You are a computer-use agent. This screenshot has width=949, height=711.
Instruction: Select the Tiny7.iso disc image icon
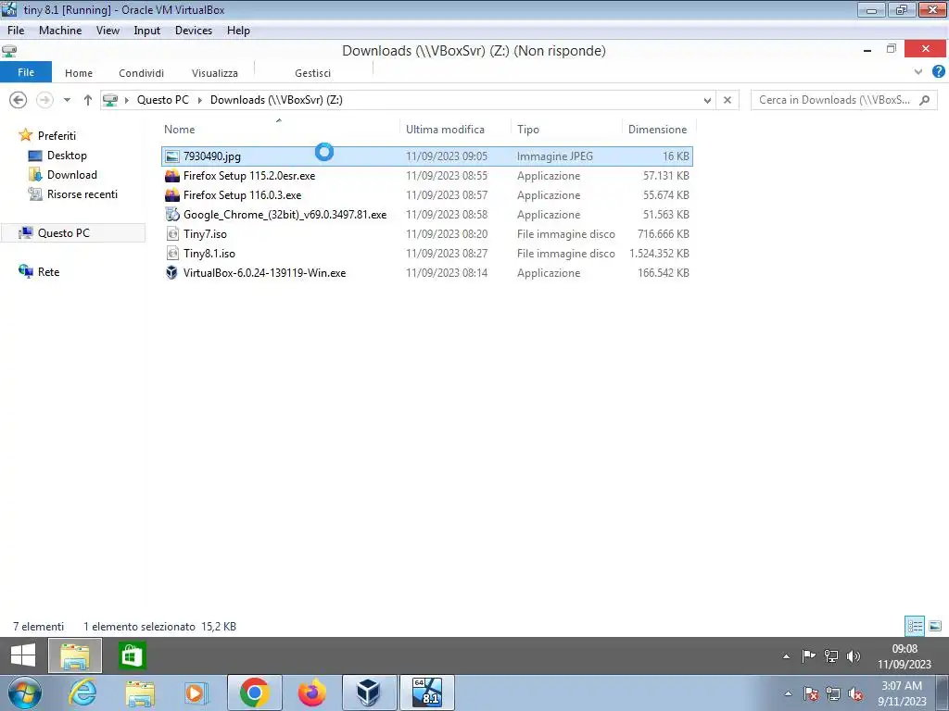pos(172,234)
